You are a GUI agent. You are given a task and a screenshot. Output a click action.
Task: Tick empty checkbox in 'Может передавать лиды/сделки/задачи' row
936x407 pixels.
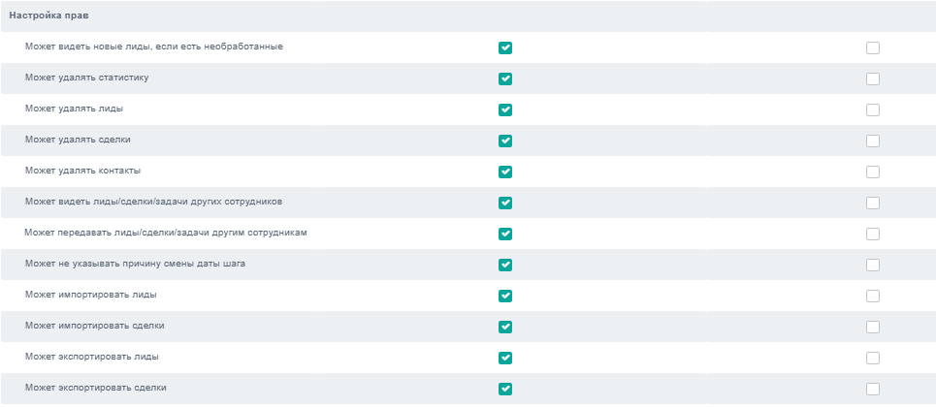point(873,234)
